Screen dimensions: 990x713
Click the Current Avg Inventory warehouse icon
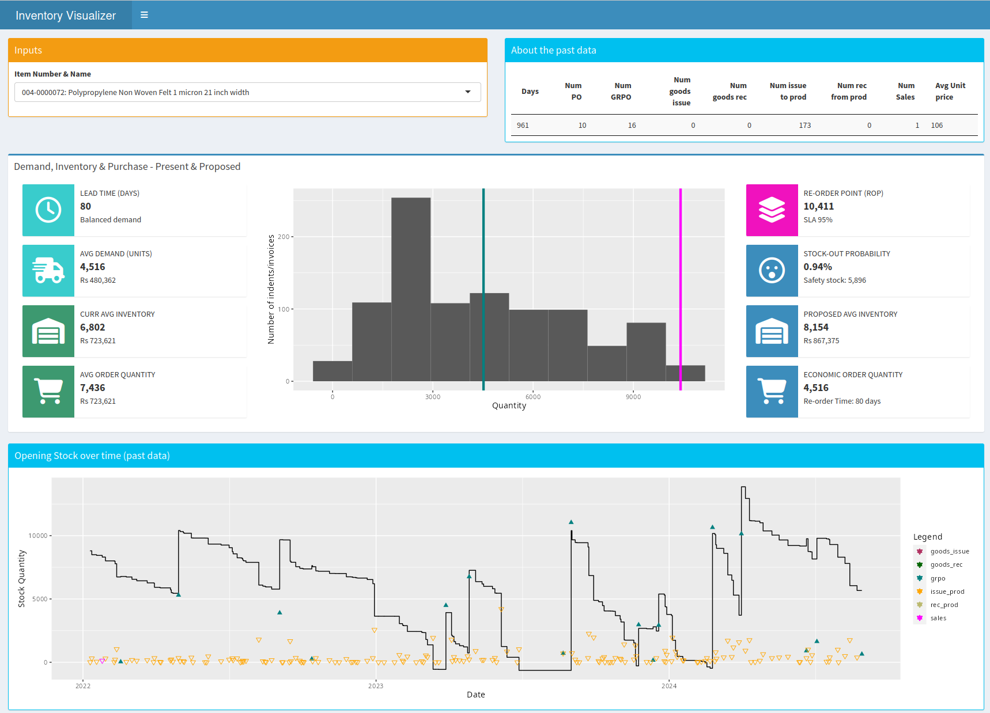point(48,331)
